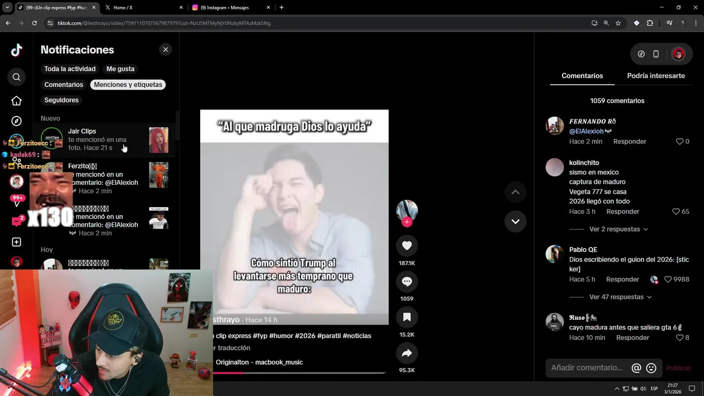Expand 'Ver 2 respuestas' replies

pos(619,229)
